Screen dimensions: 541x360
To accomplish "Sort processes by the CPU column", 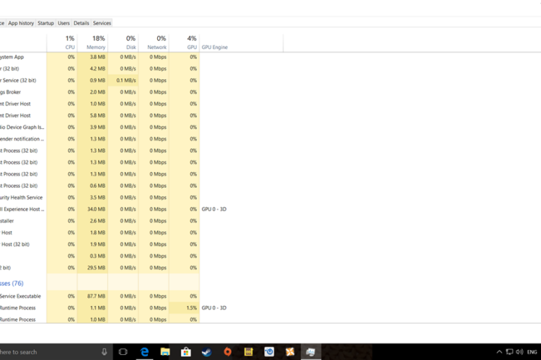I will pyautogui.click(x=70, y=43).
